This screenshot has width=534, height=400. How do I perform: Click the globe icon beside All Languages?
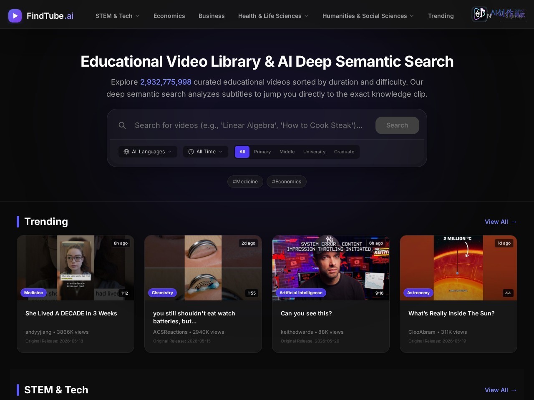126,152
